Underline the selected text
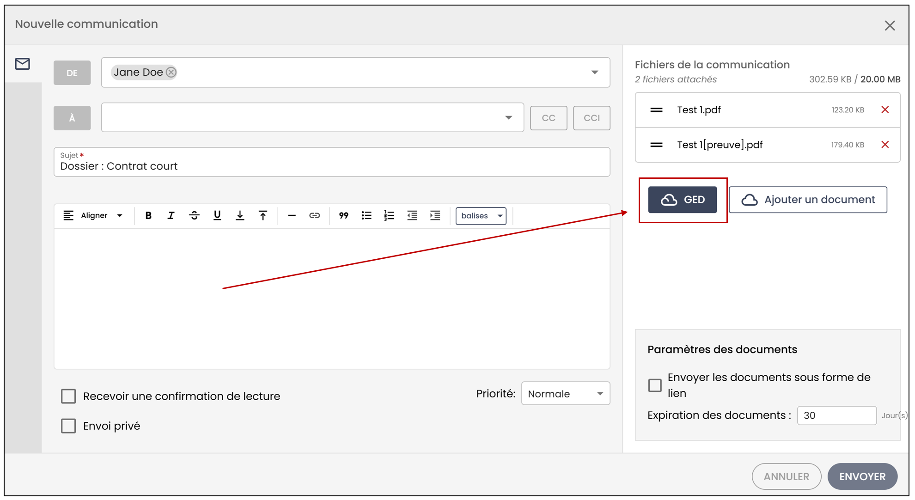The height and width of the screenshot is (500, 915). [x=217, y=215]
